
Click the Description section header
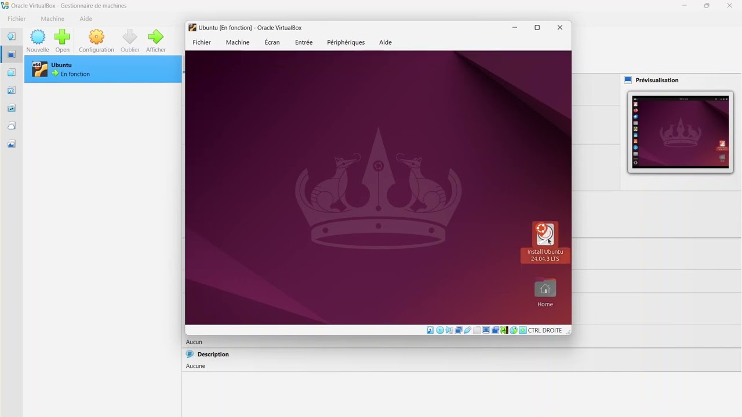click(213, 354)
